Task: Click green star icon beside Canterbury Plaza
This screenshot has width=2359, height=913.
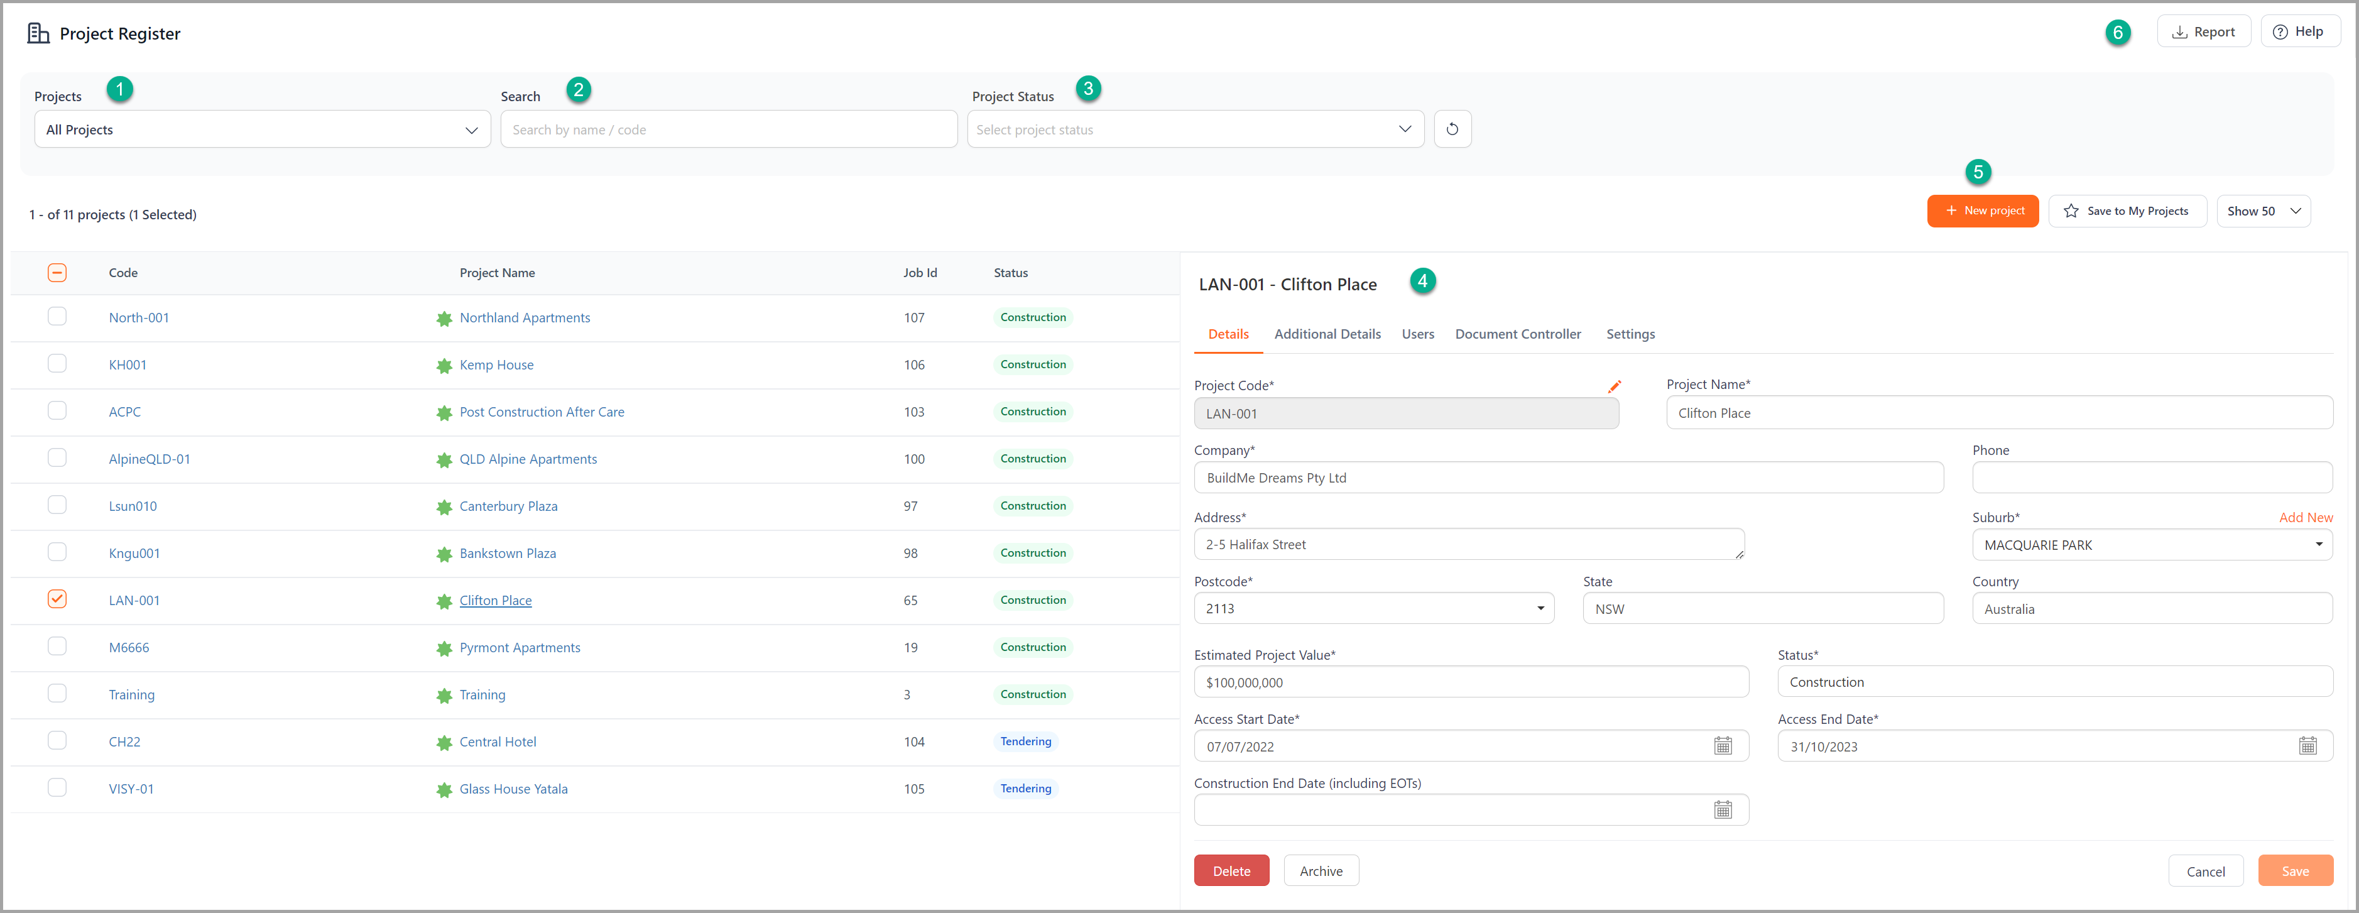Action: pyautogui.click(x=444, y=506)
